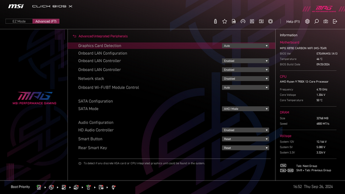The height and width of the screenshot is (194, 345).
Task: Select the Advanced (F7) mode tab
Action: (46, 21)
